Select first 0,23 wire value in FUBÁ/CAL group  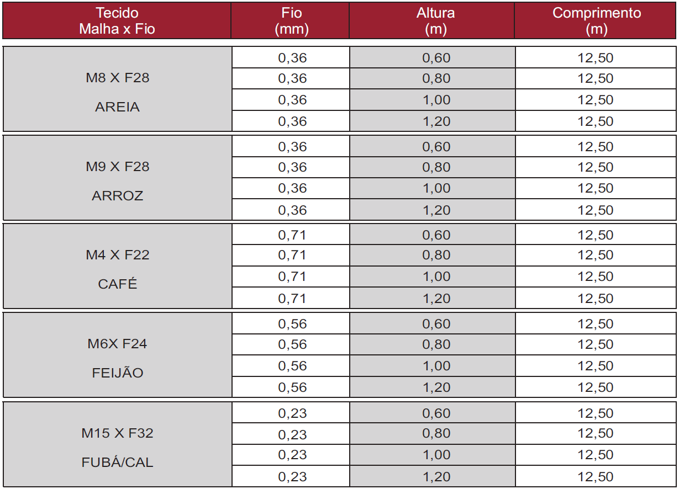[291, 413]
